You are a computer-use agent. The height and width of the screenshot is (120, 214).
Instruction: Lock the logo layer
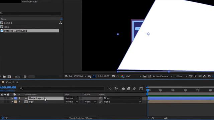(x=8, y=102)
